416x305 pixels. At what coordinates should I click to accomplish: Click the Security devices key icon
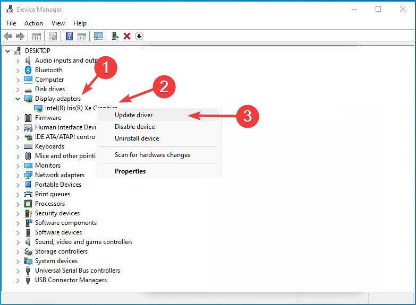tap(28, 213)
